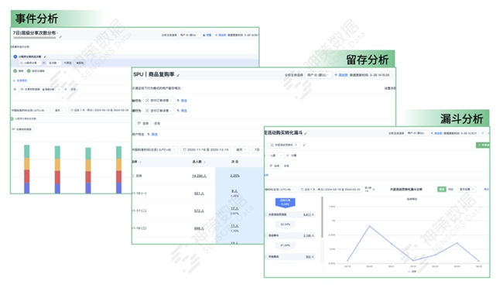Click pencil icon beside SPU｜商品复购率 title
503x291 pixels.
[x=178, y=75]
